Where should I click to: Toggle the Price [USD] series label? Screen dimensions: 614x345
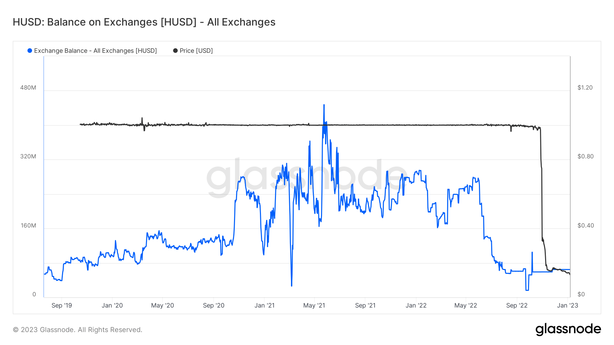(196, 51)
